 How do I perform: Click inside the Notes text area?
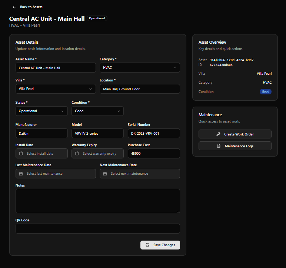[98, 201]
